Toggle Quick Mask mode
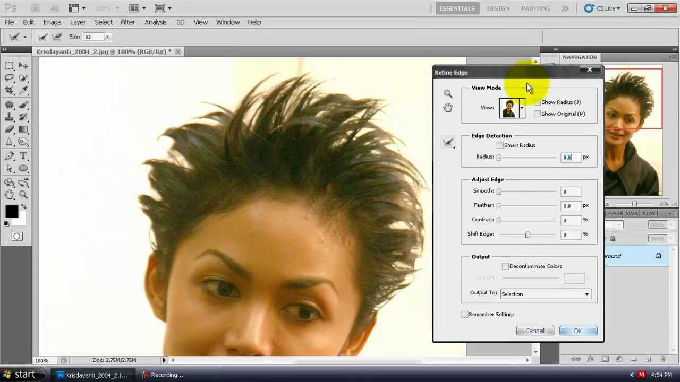The width and height of the screenshot is (680, 382). 16,237
